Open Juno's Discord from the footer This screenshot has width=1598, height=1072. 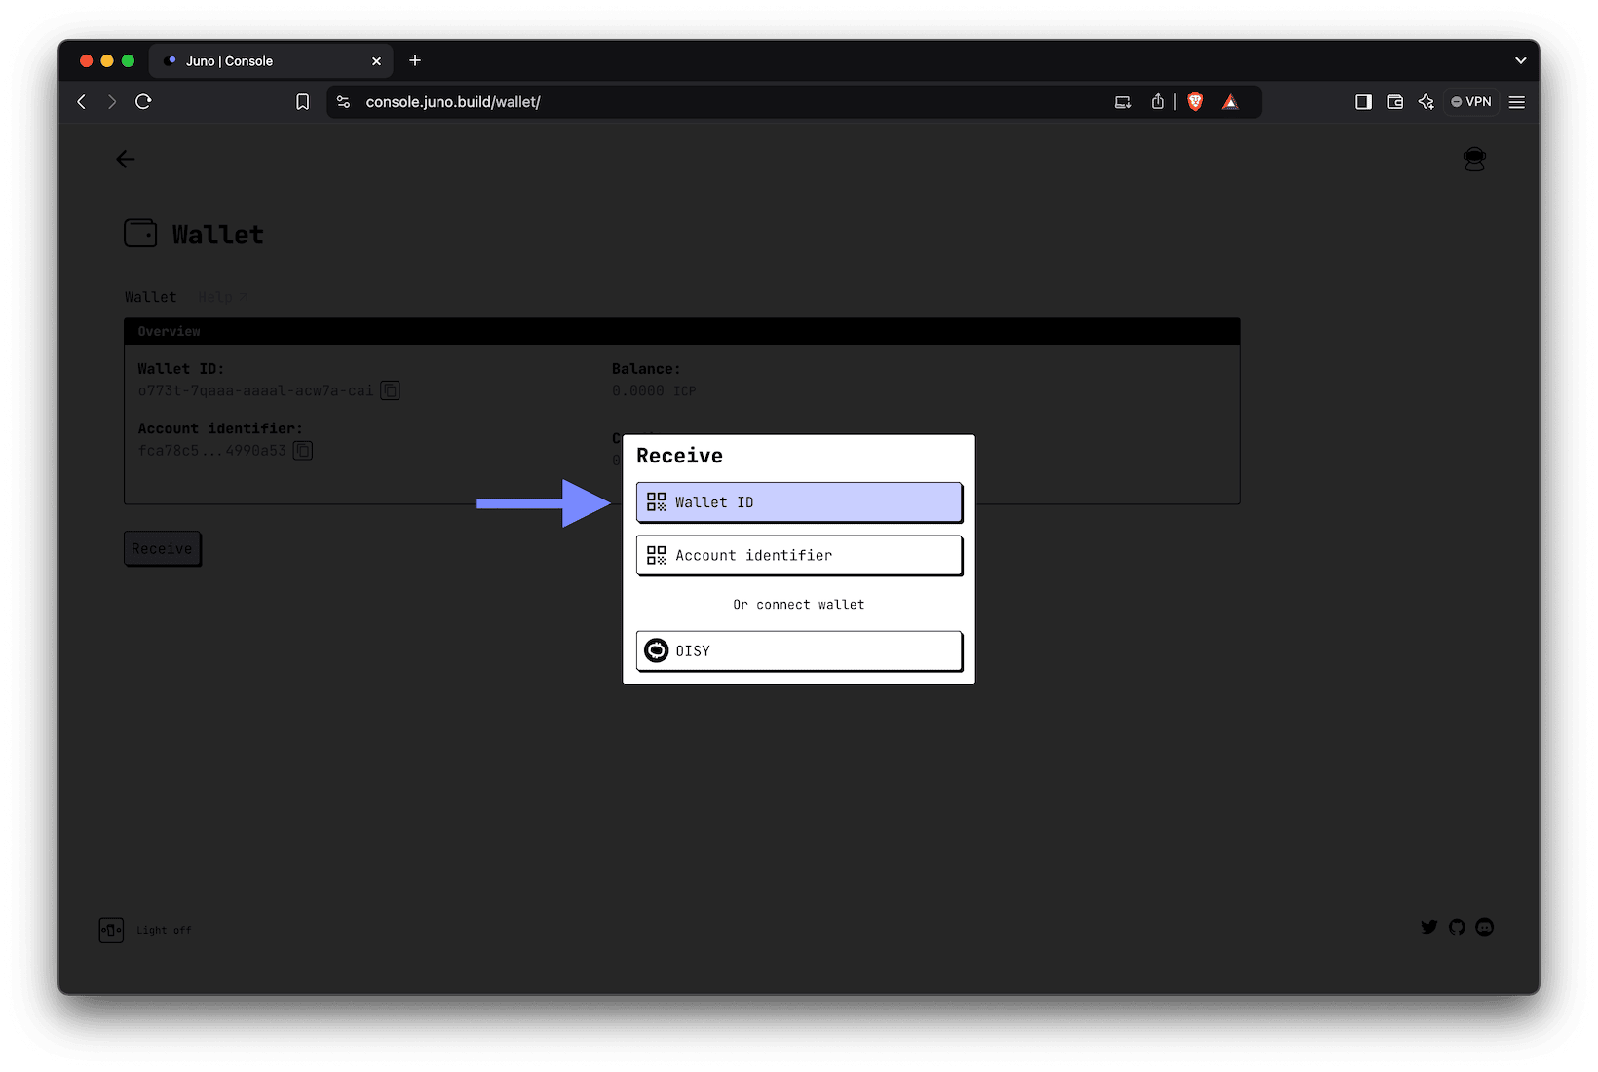pos(1484,927)
